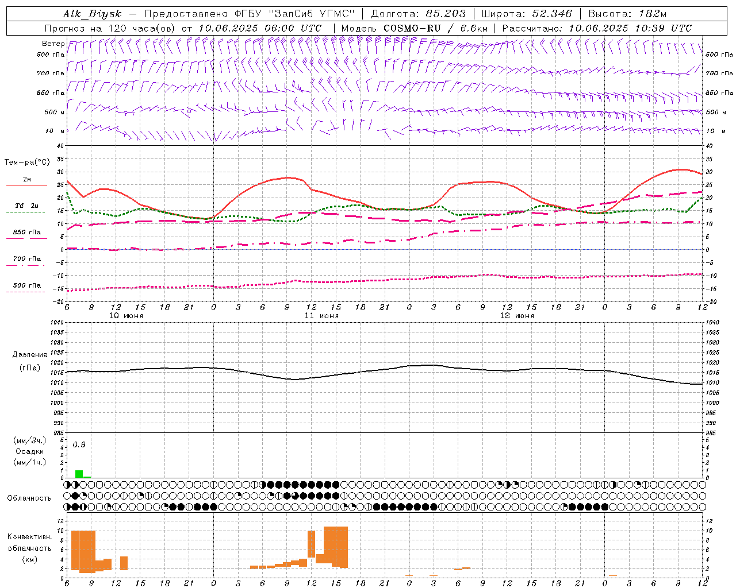This screenshot has height=588, width=736.
Task: Click '500 гПа' entry in temperature legend
Action: coord(26,285)
